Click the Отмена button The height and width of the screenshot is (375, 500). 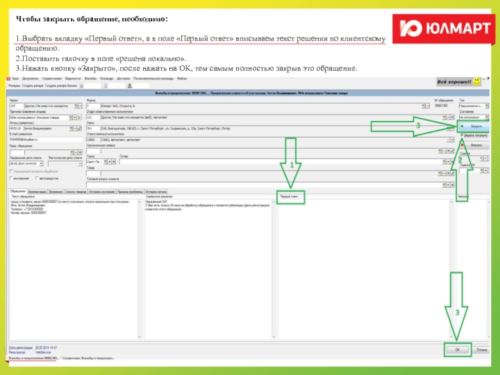[481, 350]
